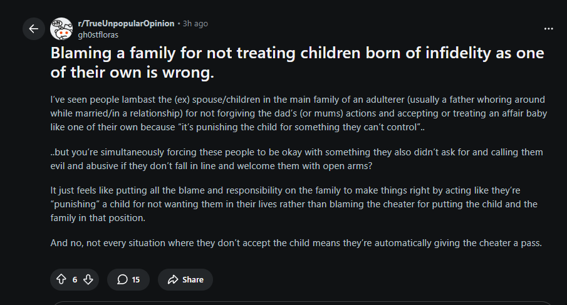Visit r/TrueUnpopularOpinion subreddit link
The height and width of the screenshot is (305, 567).
click(x=126, y=24)
